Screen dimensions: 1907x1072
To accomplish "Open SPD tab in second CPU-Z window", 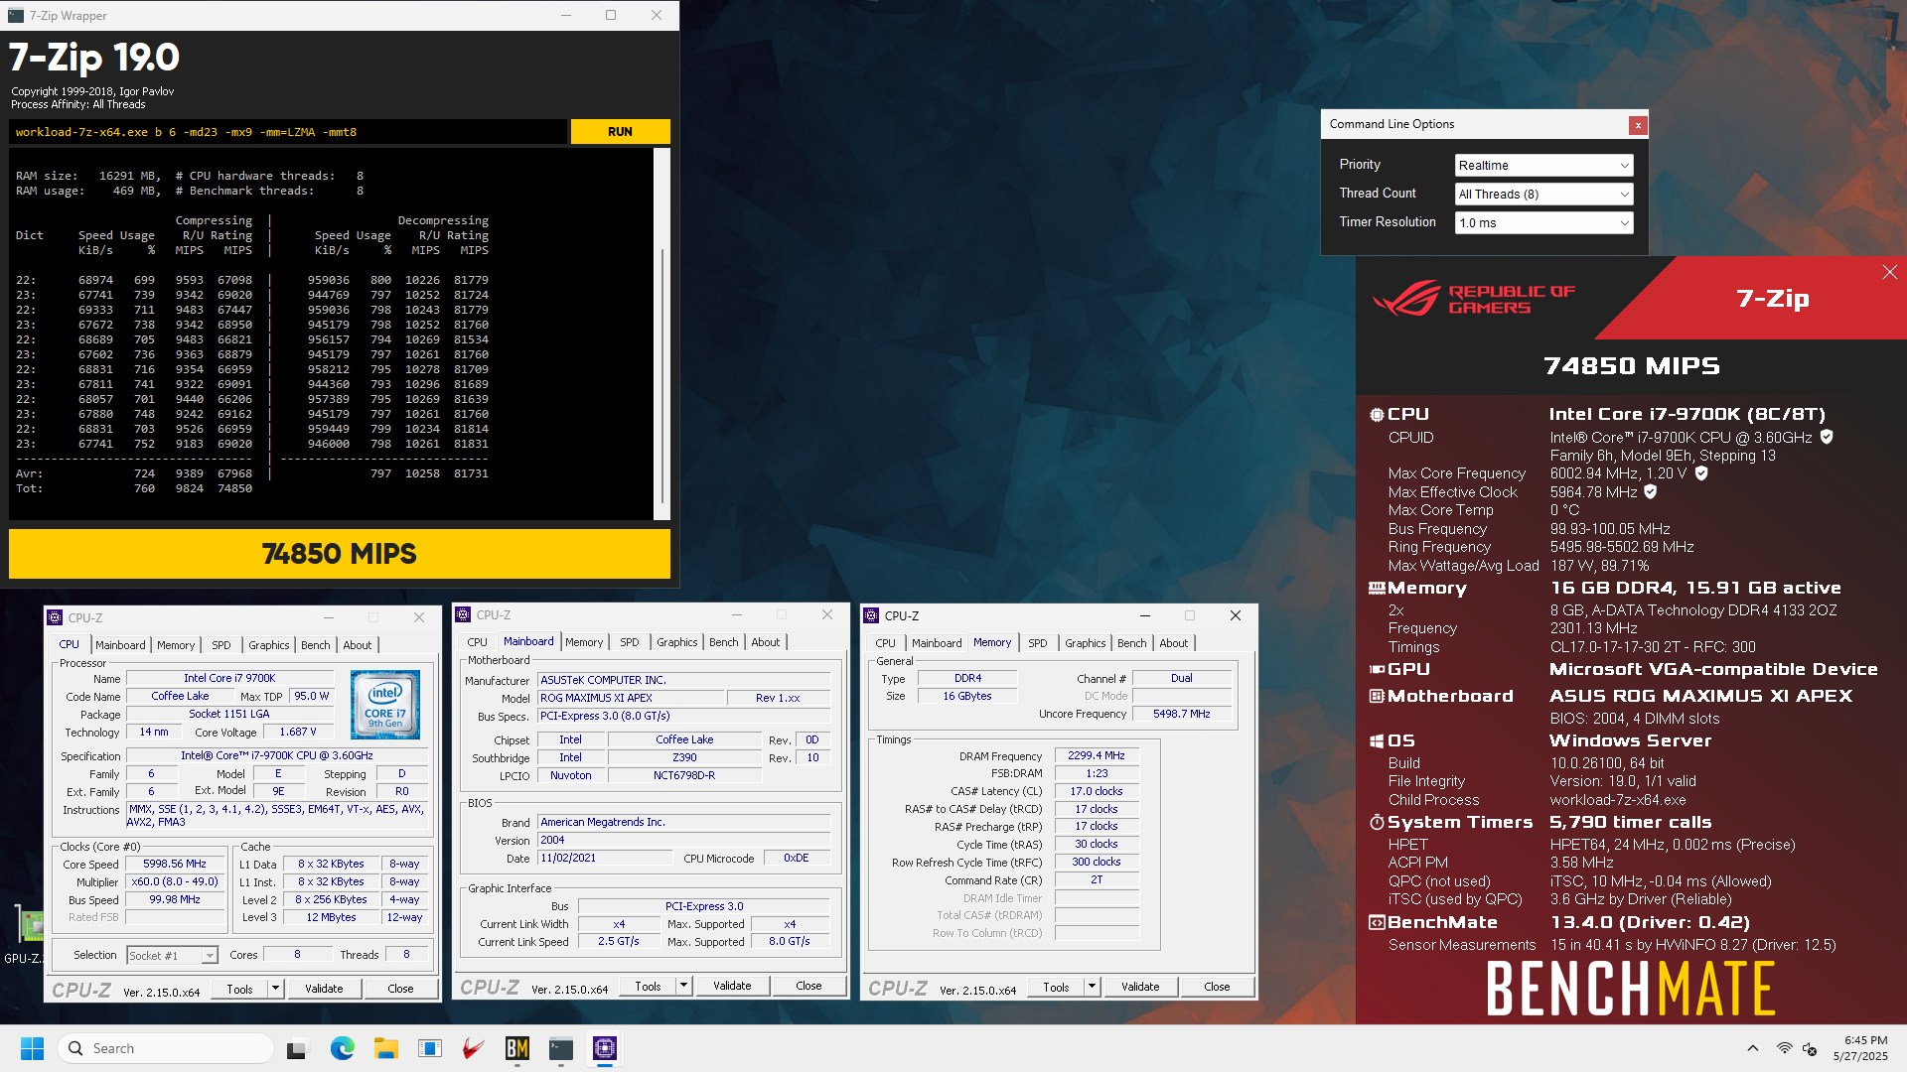I will tap(630, 642).
